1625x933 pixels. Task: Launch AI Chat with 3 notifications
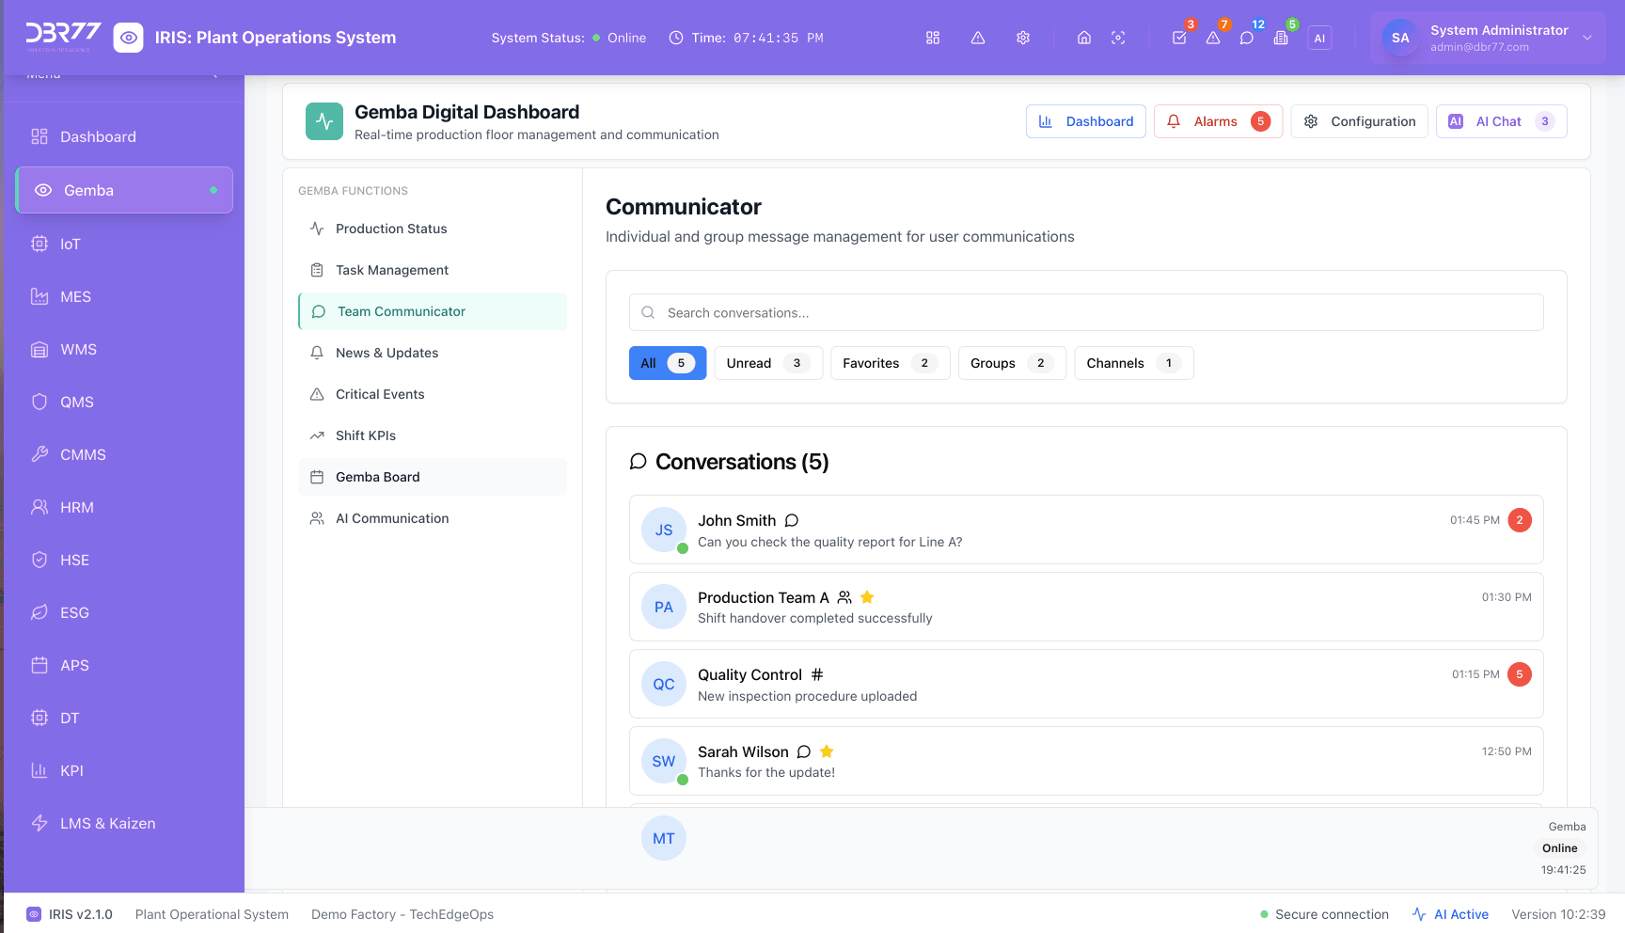[x=1501, y=121]
